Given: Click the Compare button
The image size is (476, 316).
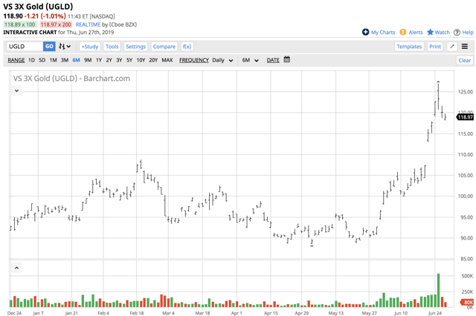Looking at the screenshot, I should [164, 46].
